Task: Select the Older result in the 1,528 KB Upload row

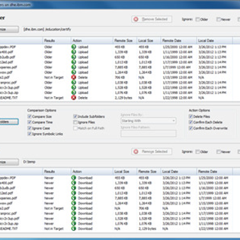Action: 49,87
